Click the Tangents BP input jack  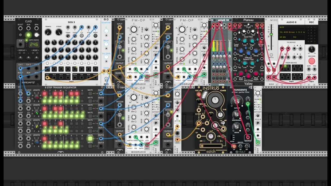[x=240, y=146]
